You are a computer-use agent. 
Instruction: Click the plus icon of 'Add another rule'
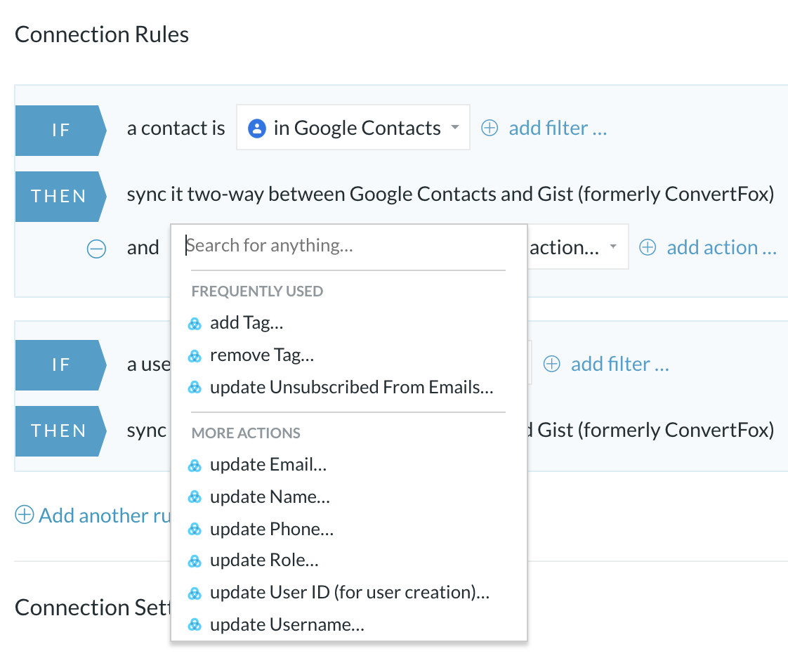click(x=24, y=515)
